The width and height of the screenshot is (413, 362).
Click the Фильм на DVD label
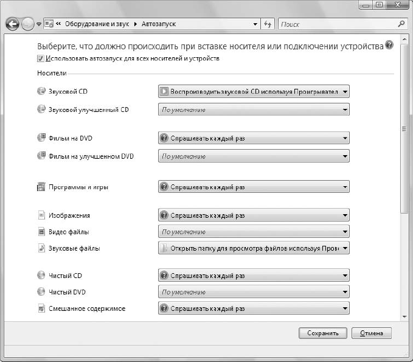point(71,138)
